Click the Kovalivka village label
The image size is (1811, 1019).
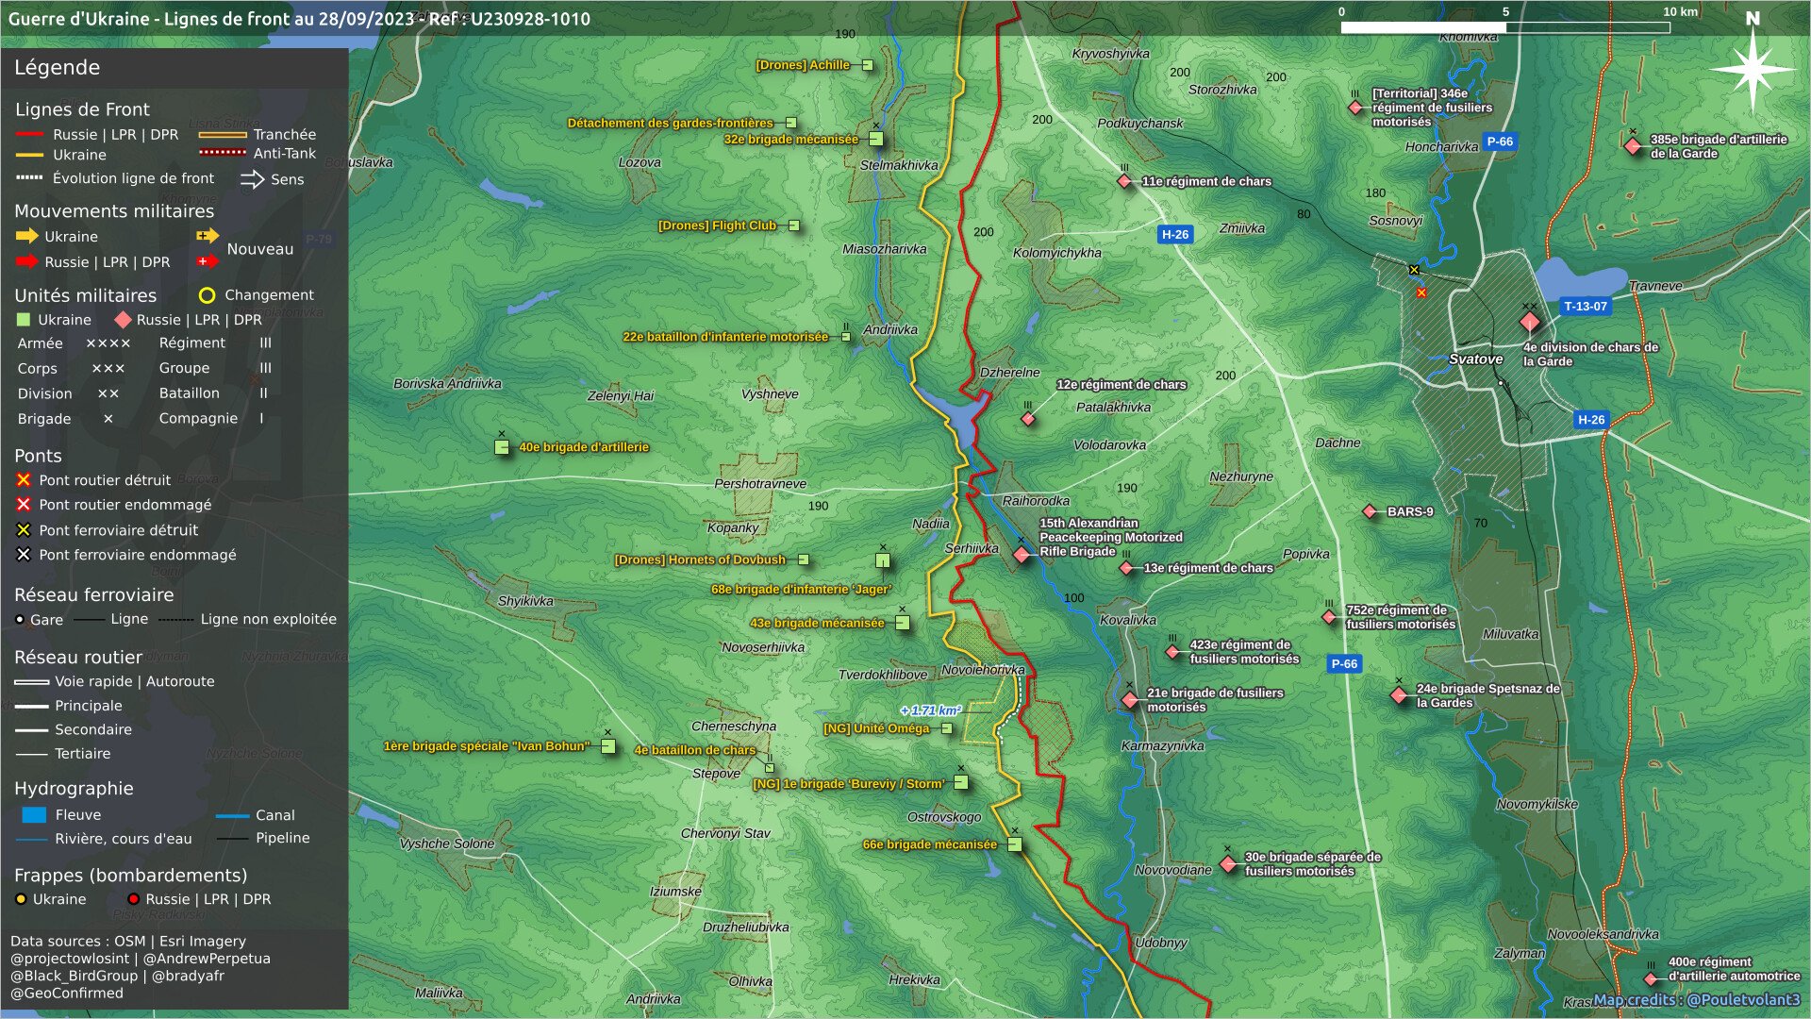click(x=1127, y=620)
